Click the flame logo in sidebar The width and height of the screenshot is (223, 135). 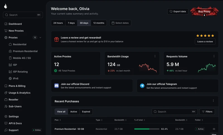tap(6, 6)
